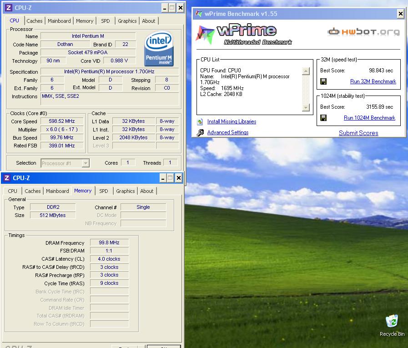
Task: Minimize the bottom CPU-Z memory window
Action: [x=163, y=178]
